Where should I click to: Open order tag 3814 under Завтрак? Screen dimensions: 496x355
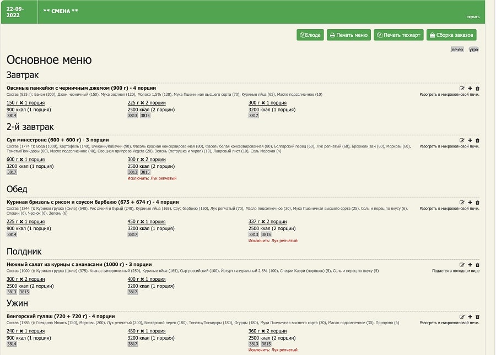(x=12, y=116)
